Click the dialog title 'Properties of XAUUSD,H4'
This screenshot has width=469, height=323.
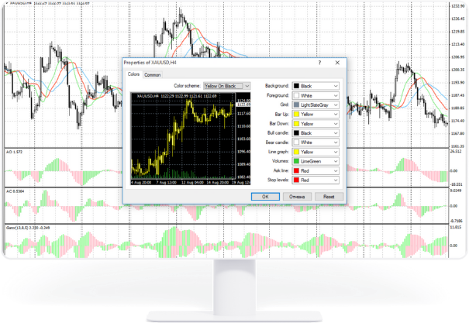pos(150,63)
